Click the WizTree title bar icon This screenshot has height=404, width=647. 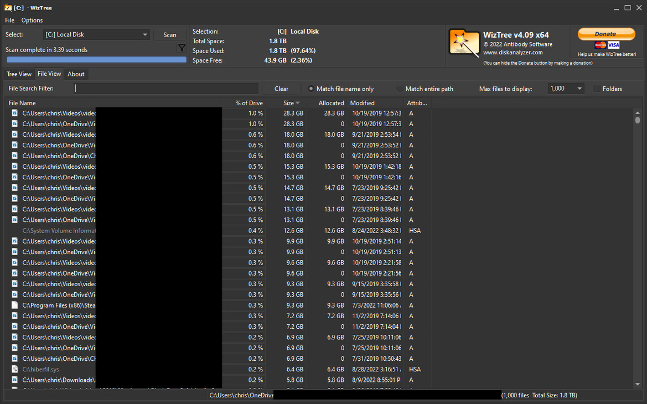tap(8, 7)
